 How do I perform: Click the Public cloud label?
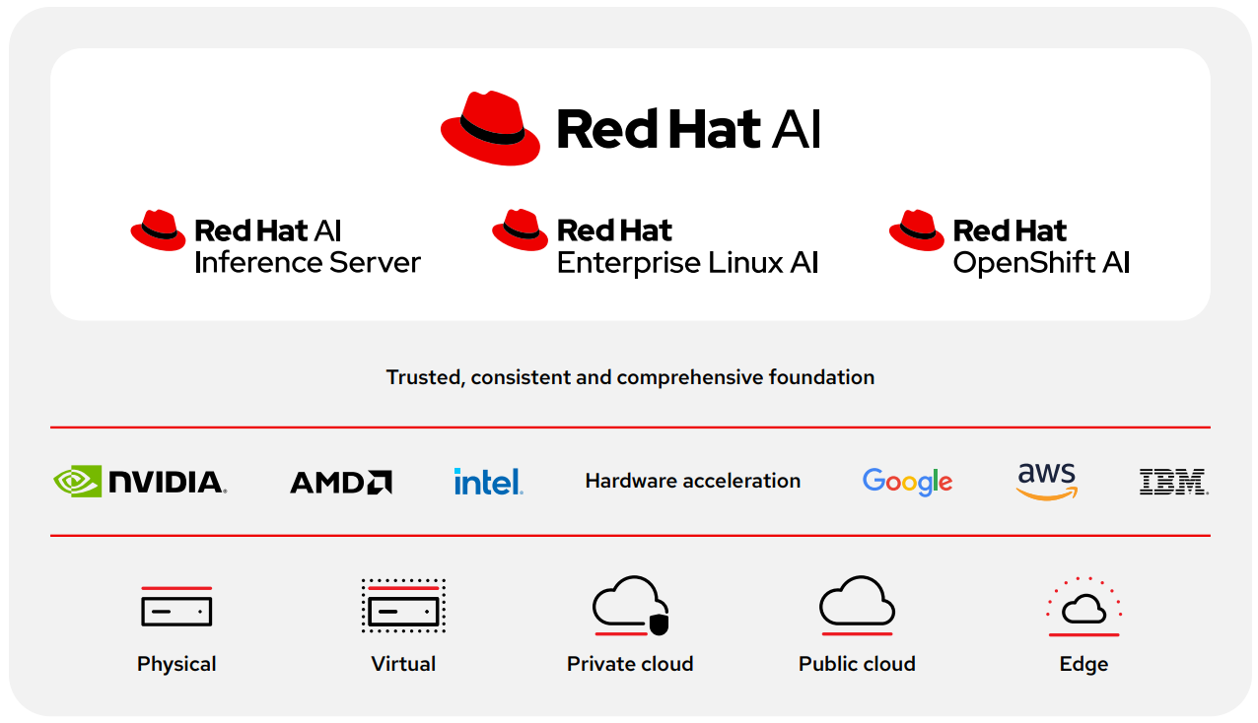tap(857, 664)
